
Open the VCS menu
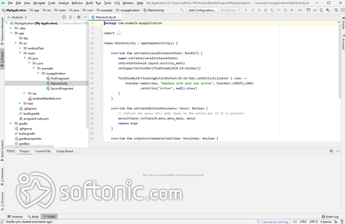[117, 3]
